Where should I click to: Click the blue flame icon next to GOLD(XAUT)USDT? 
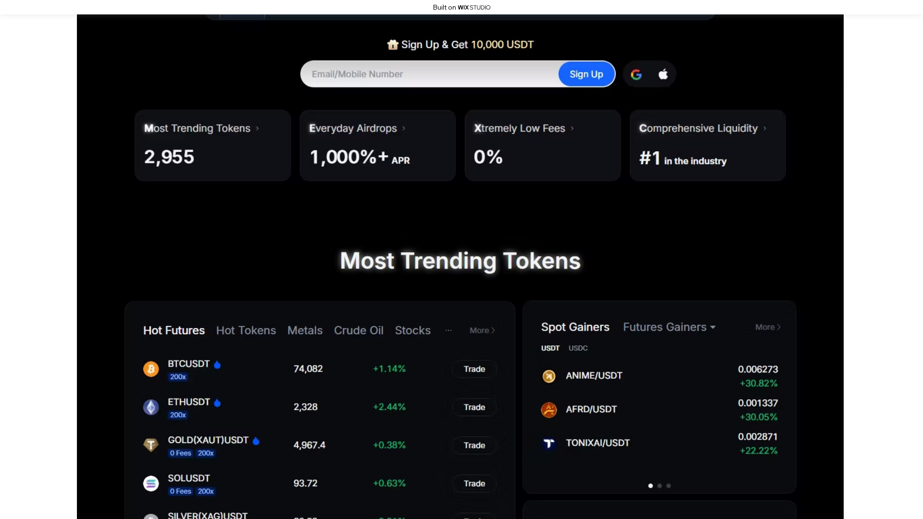(256, 441)
